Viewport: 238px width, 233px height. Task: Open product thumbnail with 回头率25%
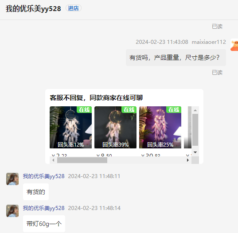(x=160, y=127)
